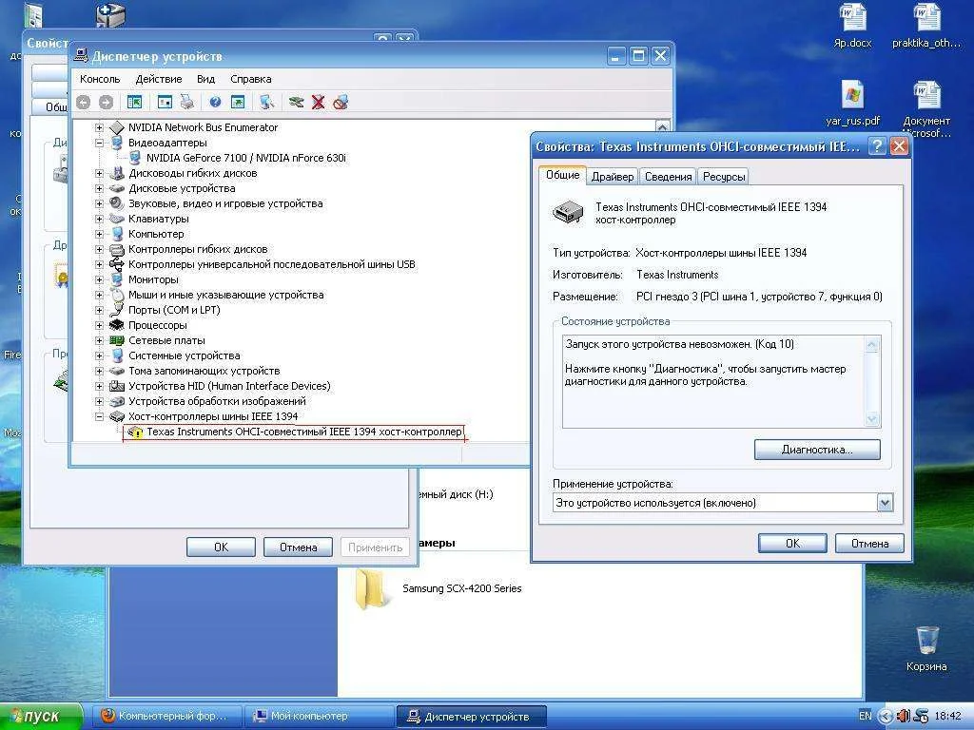The image size is (974, 730).
Task: Expand the Процессоры node
Action: coord(99,325)
